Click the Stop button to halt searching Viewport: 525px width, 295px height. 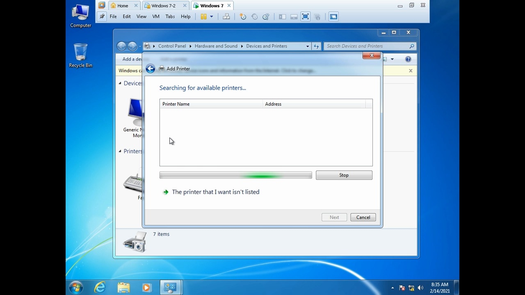[x=344, y=175]
